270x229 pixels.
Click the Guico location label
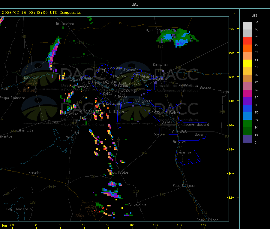pos(183,85)
